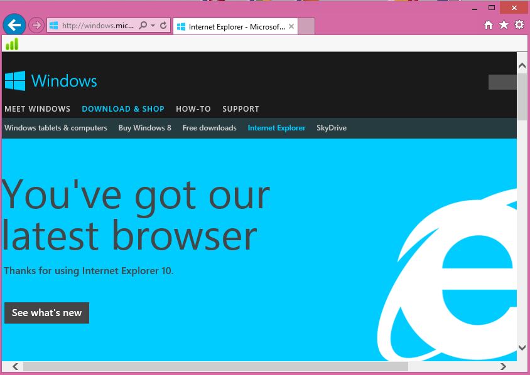
Task: Open the SUPPORT menu
Action: click(241, 108)
